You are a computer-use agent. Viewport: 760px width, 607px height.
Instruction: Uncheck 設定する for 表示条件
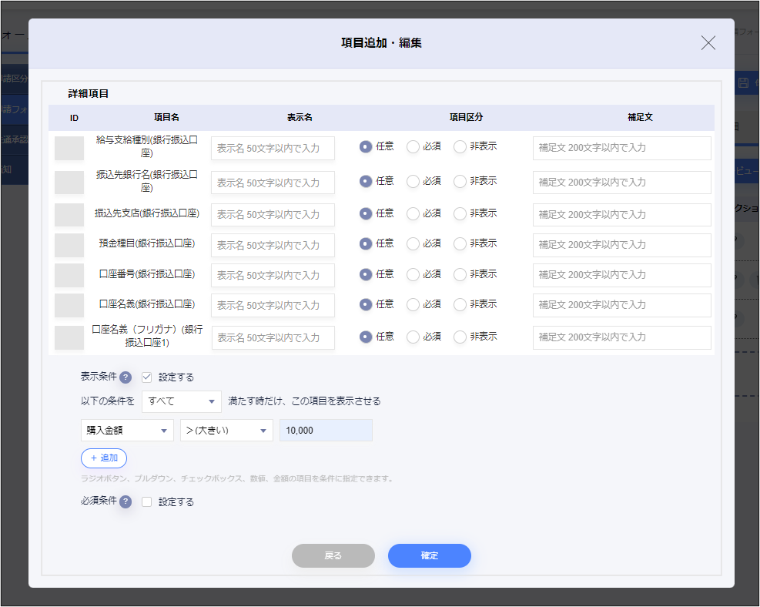click(147, 377)
